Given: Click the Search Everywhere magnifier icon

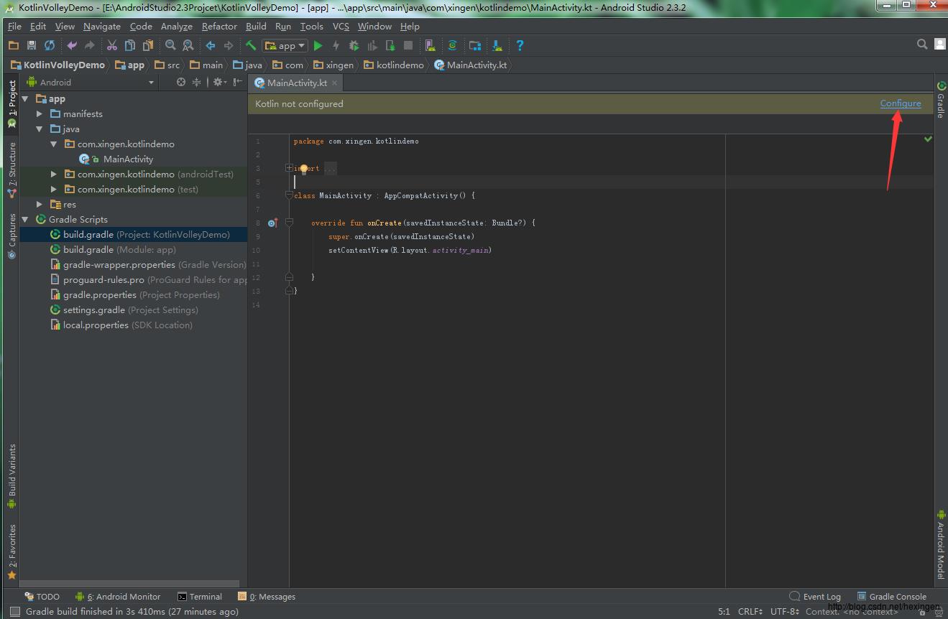Looking at the screenshot, I should (922, 45).
